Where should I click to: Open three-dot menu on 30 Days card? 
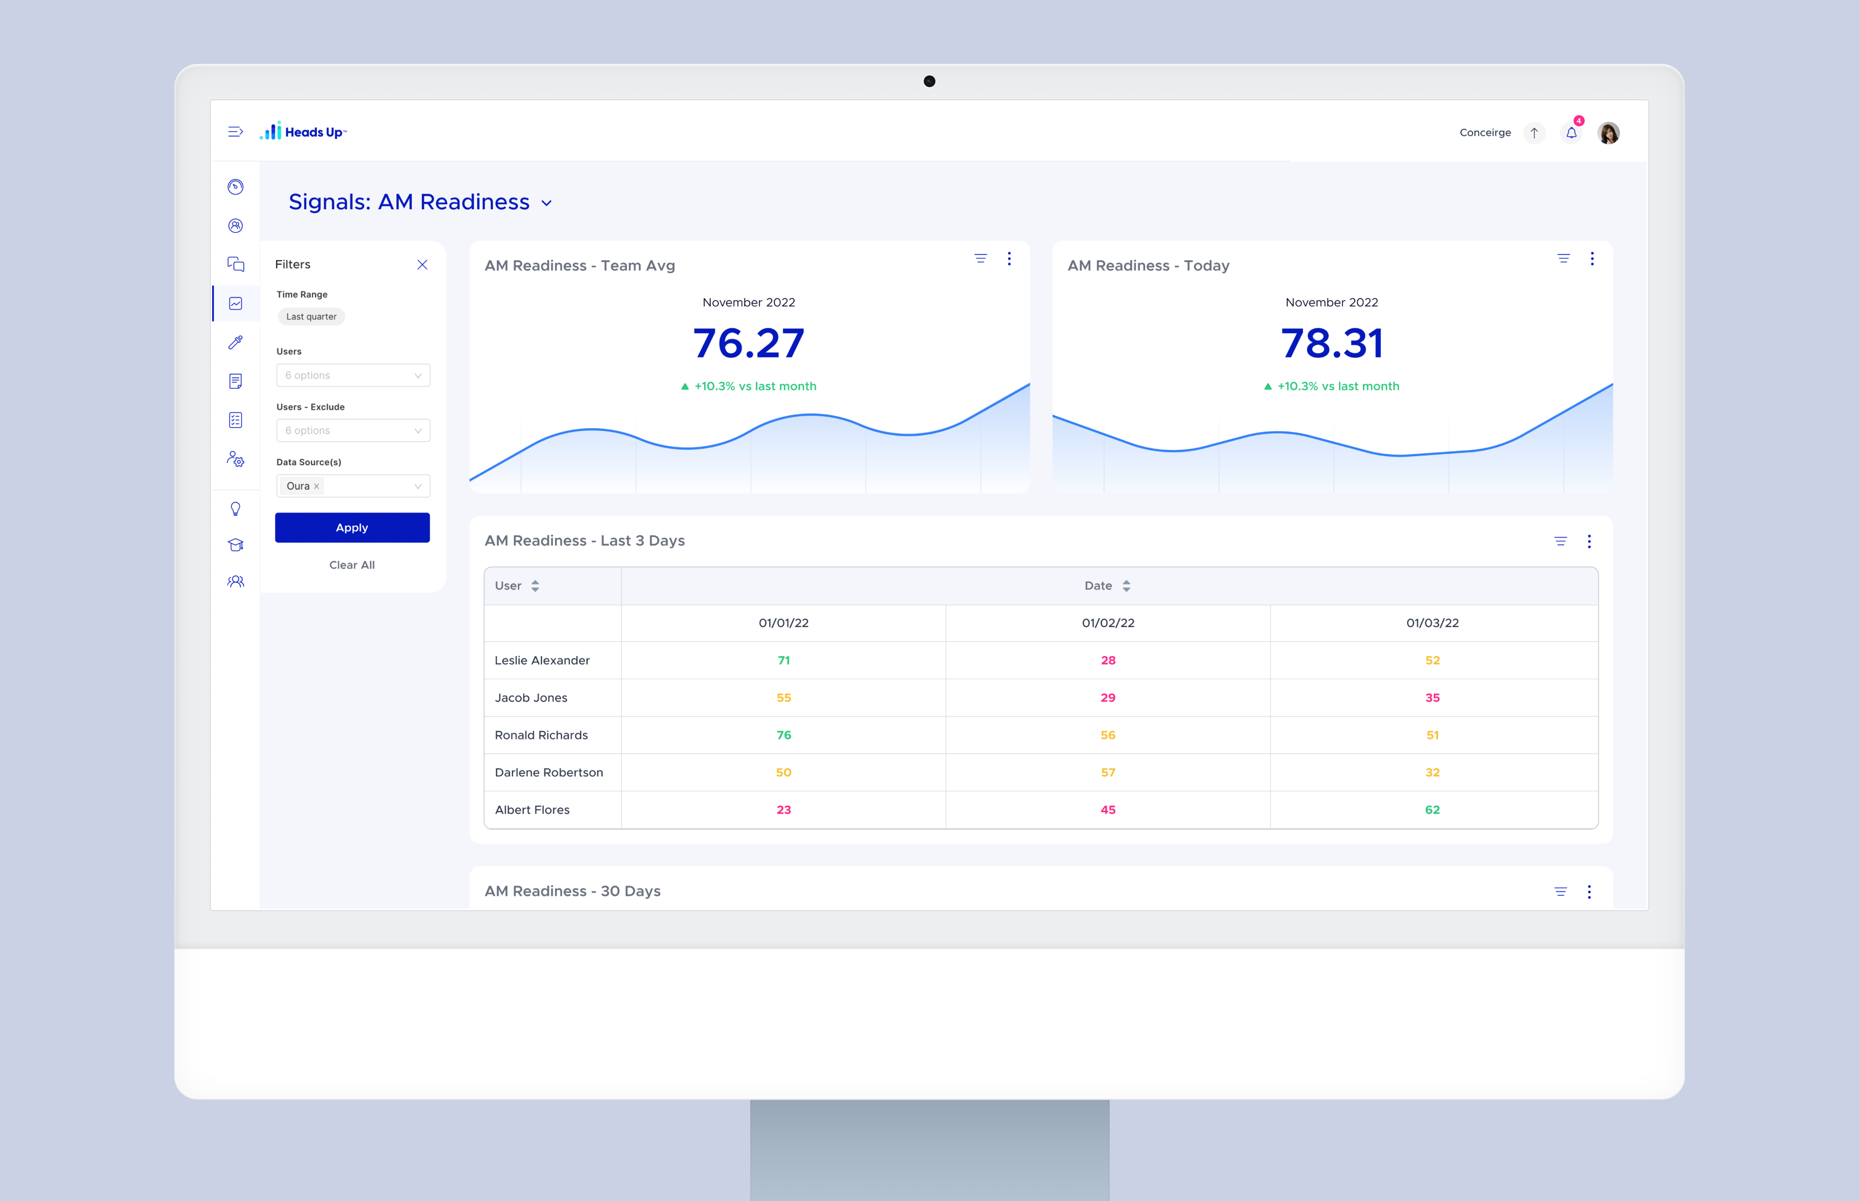pos(1589,892)
